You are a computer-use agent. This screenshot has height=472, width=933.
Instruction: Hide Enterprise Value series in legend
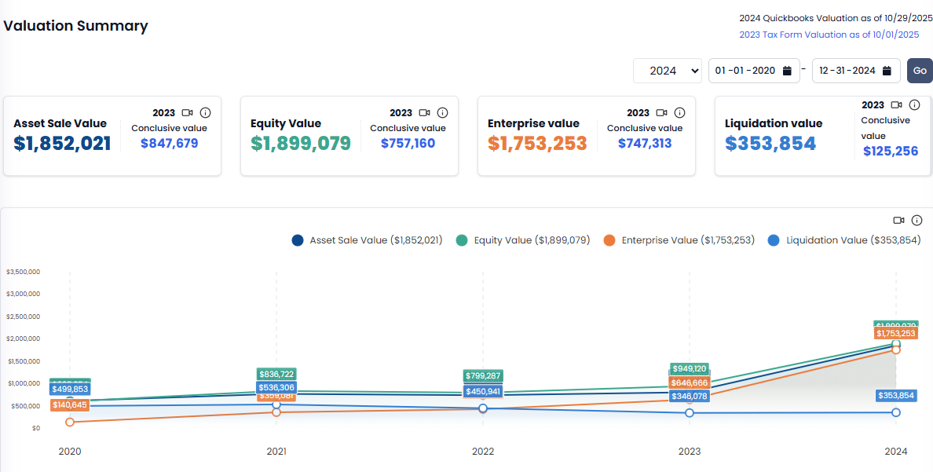[679, 240]
